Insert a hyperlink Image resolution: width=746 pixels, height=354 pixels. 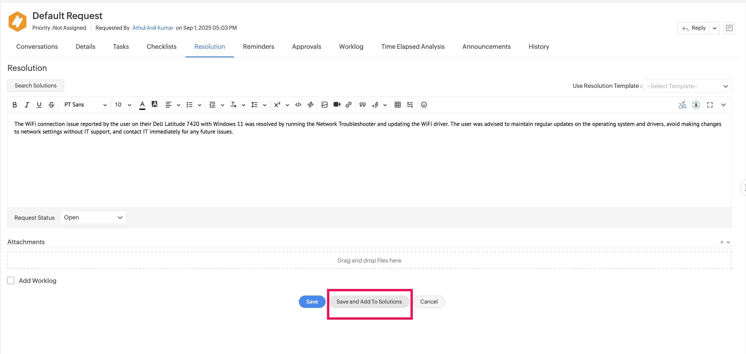[x=349, y=105]
